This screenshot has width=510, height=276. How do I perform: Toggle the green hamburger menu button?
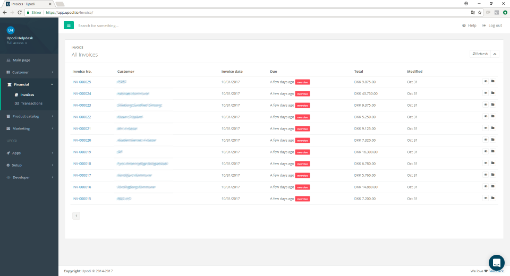69,25
